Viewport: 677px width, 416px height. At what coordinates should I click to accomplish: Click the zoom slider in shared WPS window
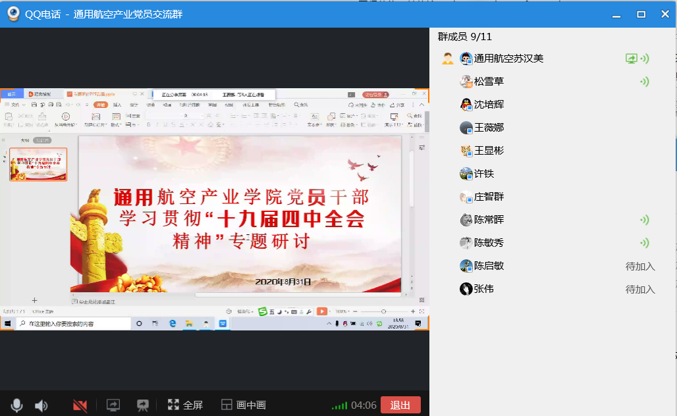383,311
